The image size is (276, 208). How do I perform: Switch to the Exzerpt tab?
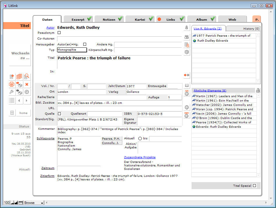coord(78,19)
